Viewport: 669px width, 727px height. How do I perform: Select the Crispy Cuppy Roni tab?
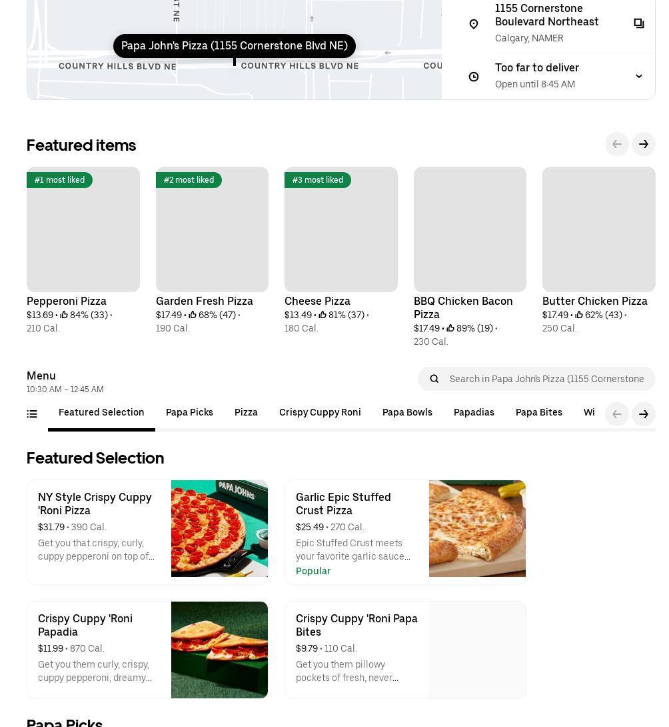point(320,412)
